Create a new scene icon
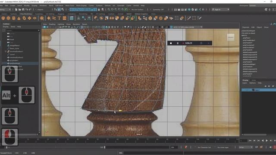276x155 pixels. point(16,9)
